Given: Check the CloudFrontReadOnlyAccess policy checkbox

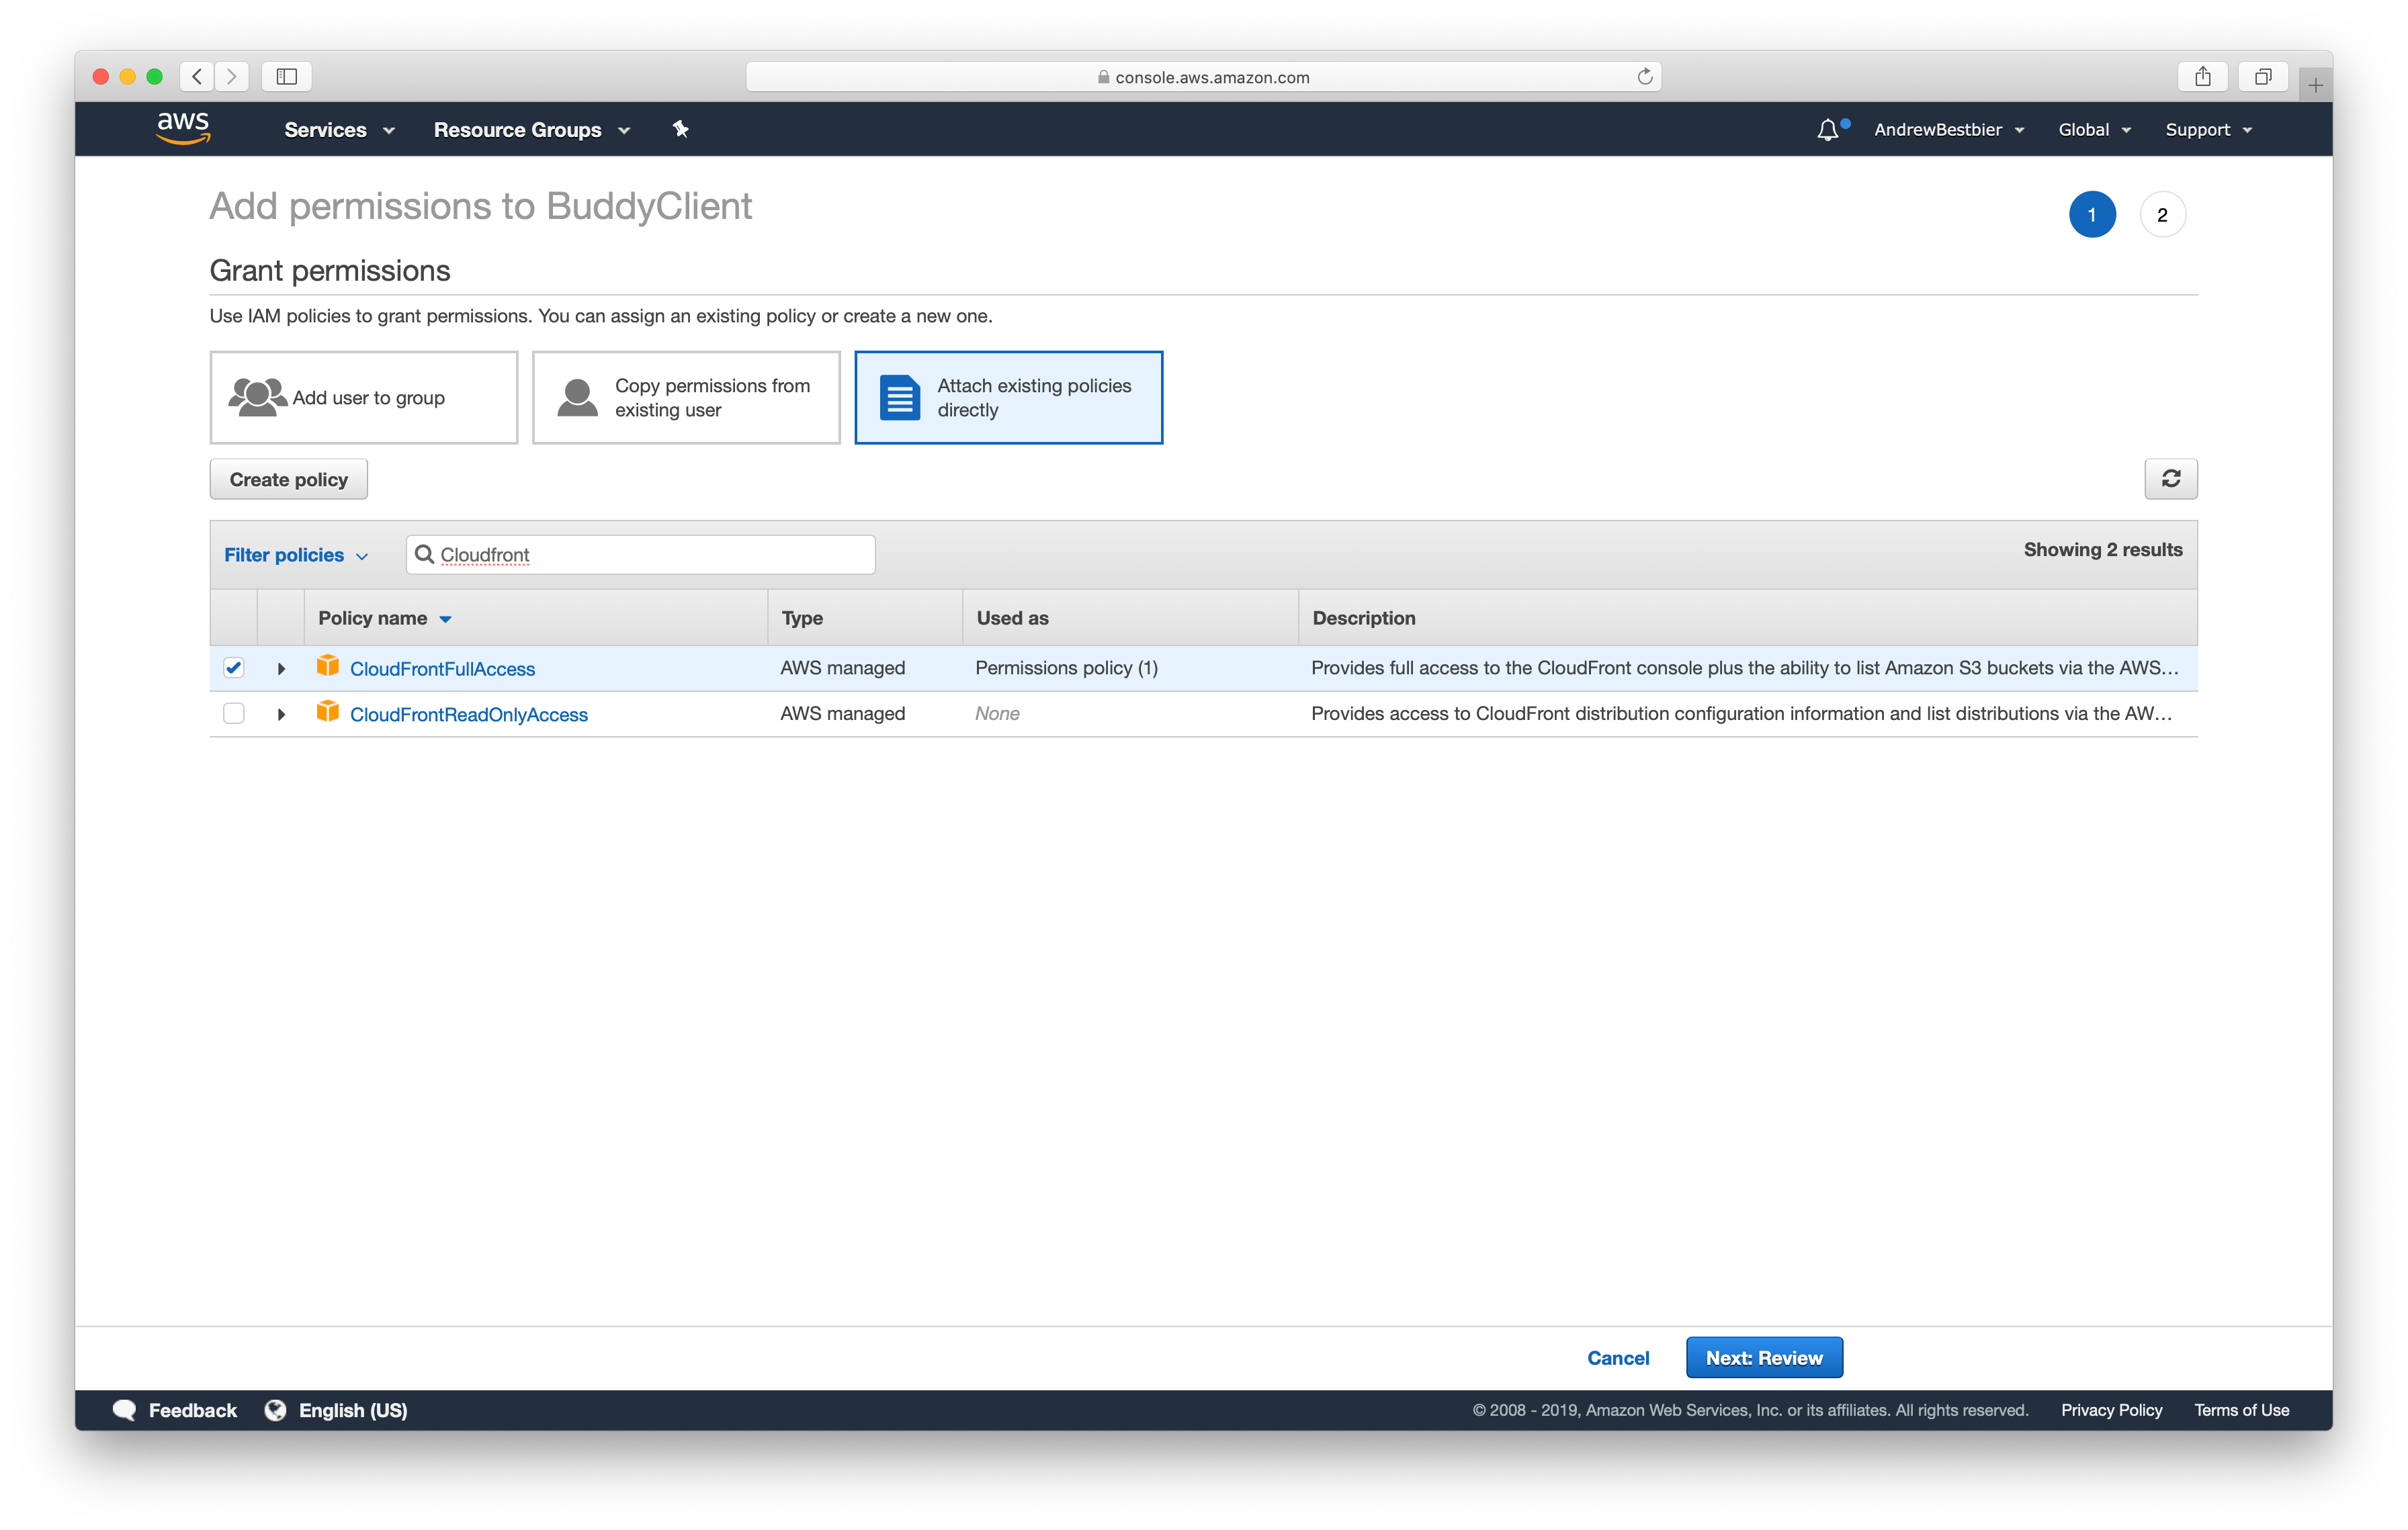Looking at the screenshot, I should point(234,713).
